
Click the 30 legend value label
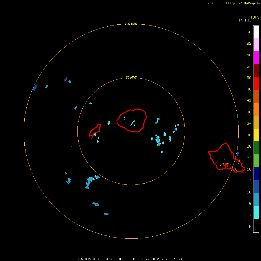tap(249, 135)
